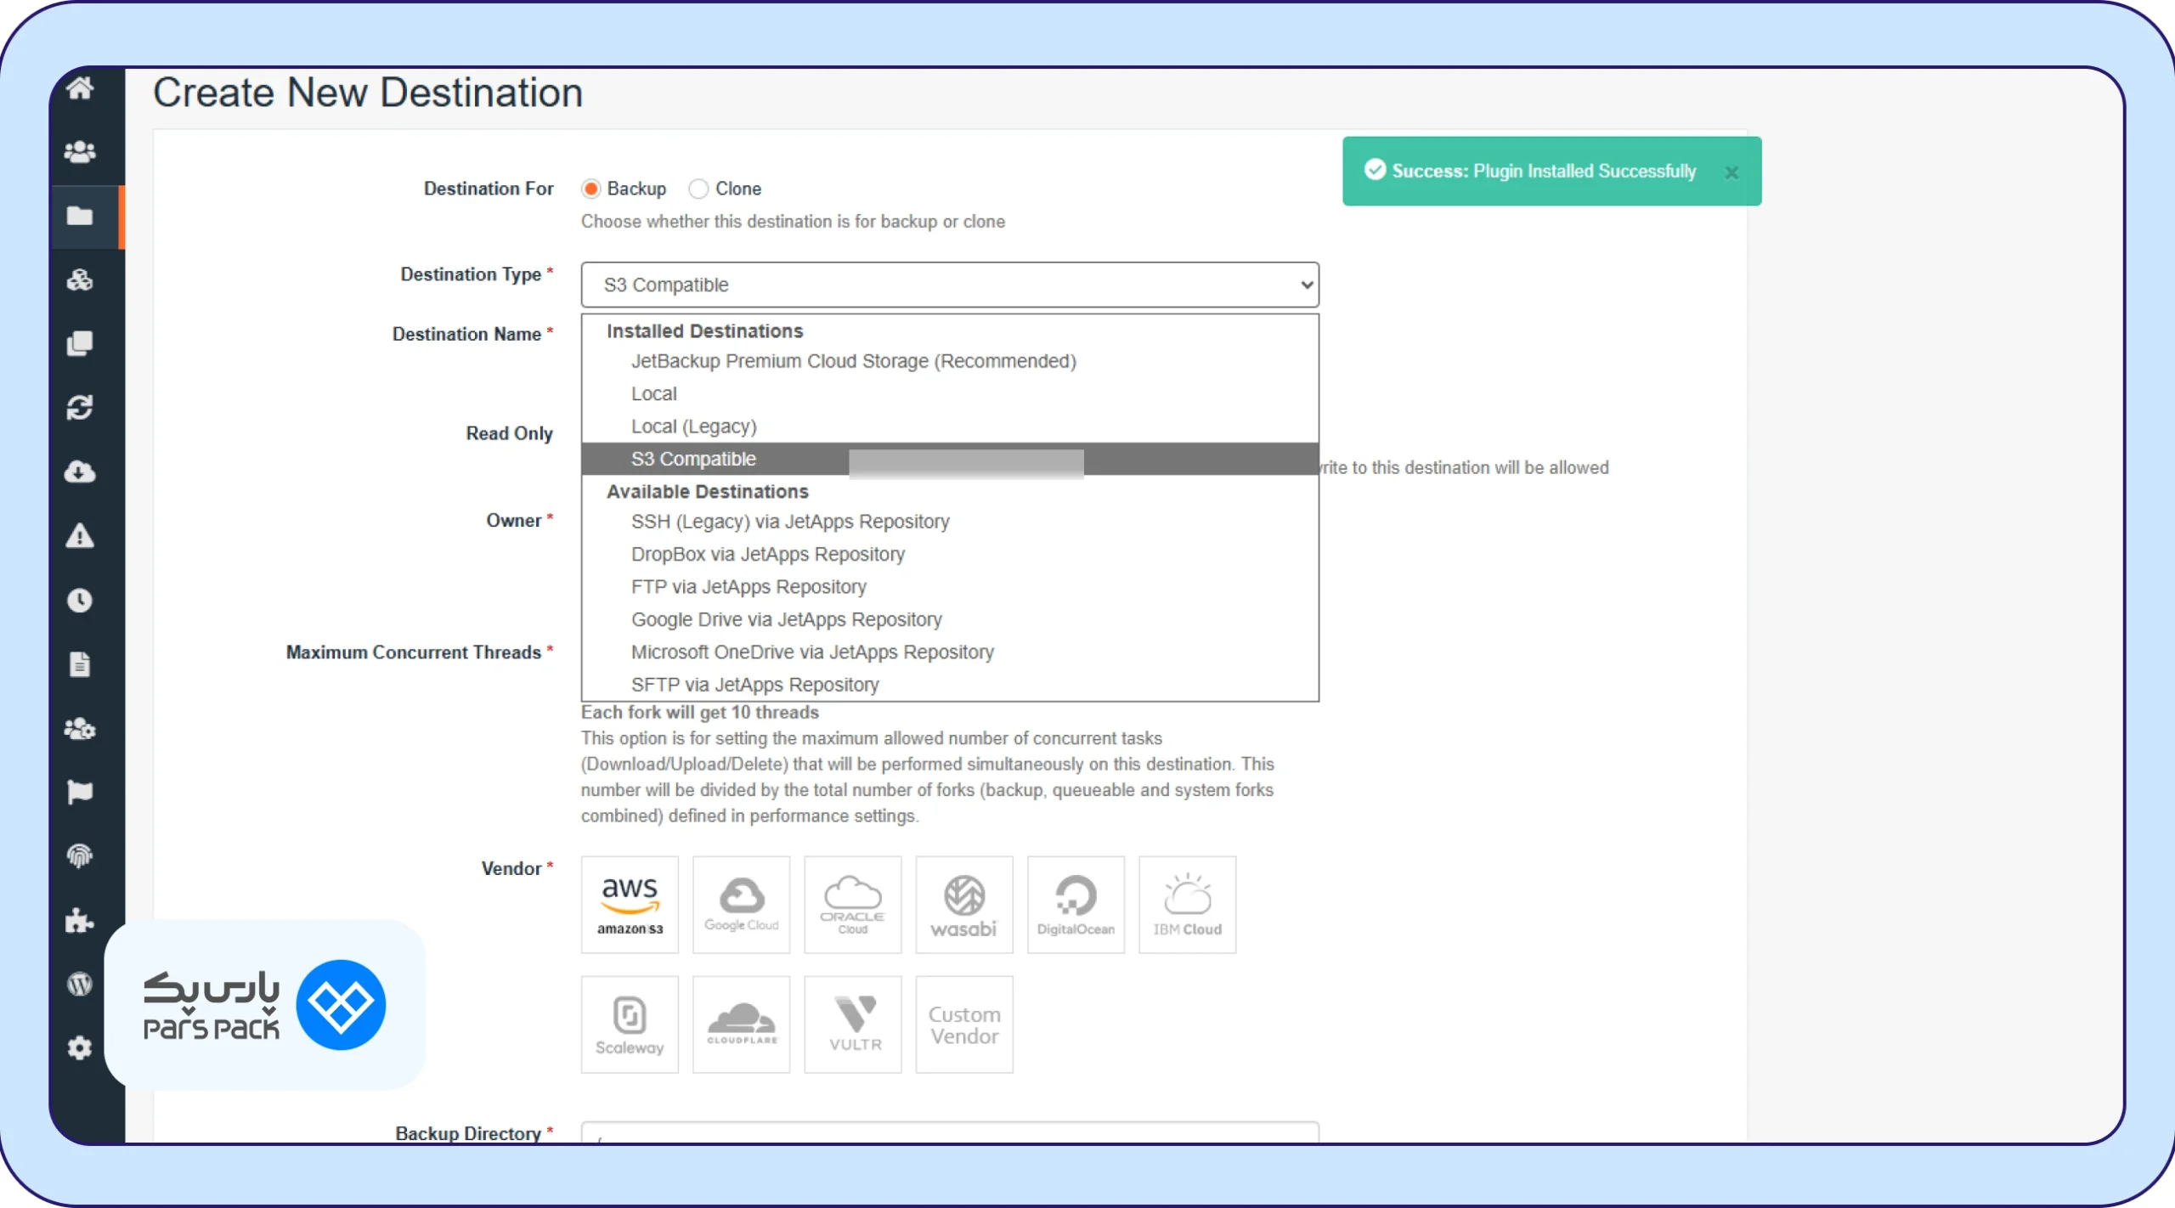Click the cloud download icon in sidebar
This screenshot has width=2175, height=1208.
point(80,471)
